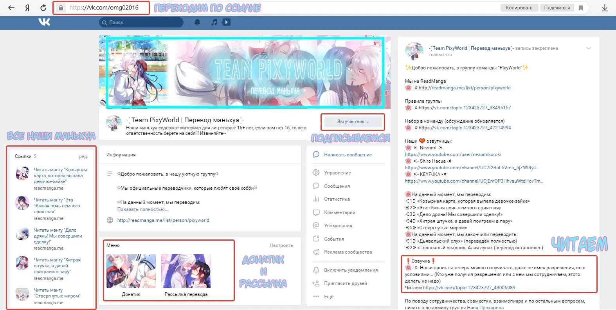
Task: Reload the page with refresh icon
Action: [x=43, y=8]
